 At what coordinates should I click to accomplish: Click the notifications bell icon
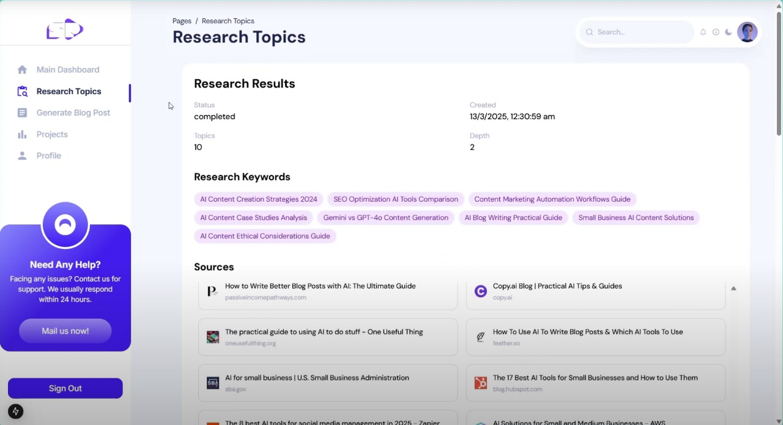(x=703, y=32)
